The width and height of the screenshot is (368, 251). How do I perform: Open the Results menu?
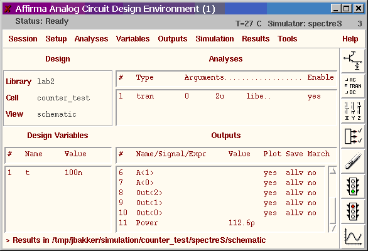(x=256, y=39)
